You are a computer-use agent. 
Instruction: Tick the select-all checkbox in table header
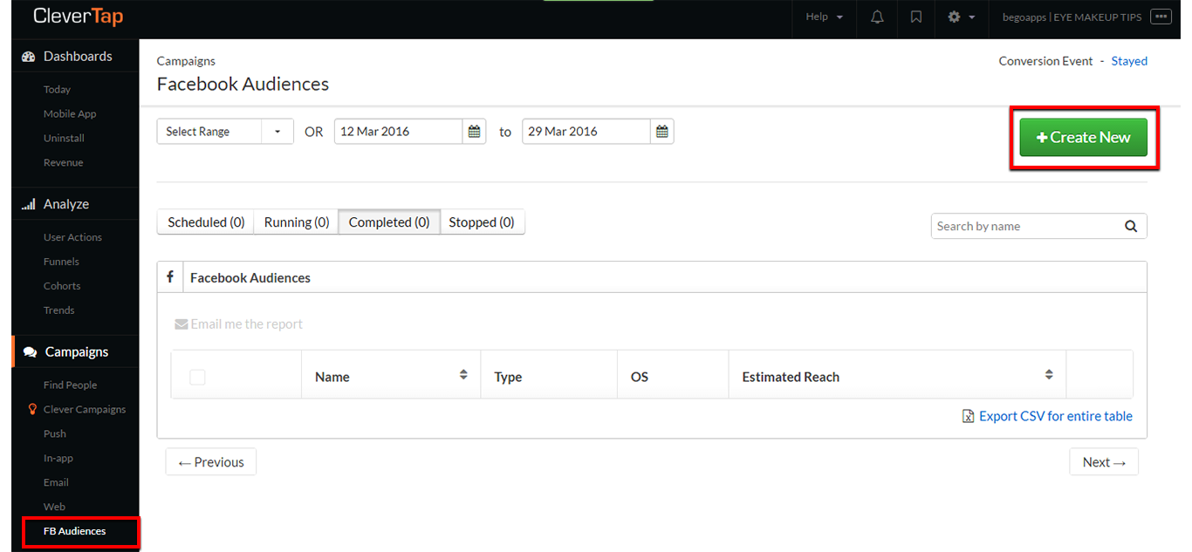pos(197,377)
